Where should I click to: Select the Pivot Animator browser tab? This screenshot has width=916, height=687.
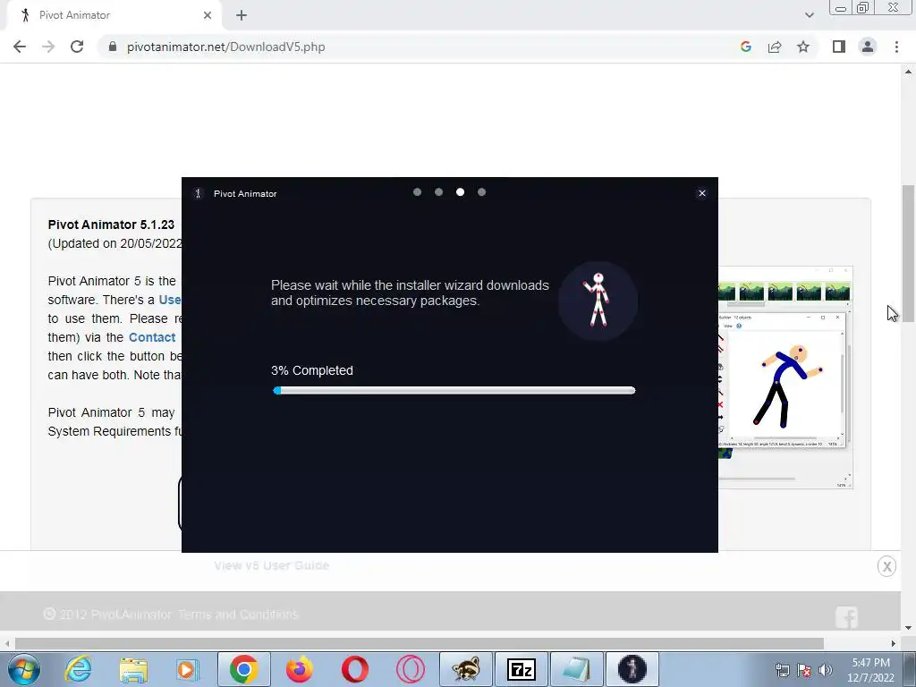114,15
